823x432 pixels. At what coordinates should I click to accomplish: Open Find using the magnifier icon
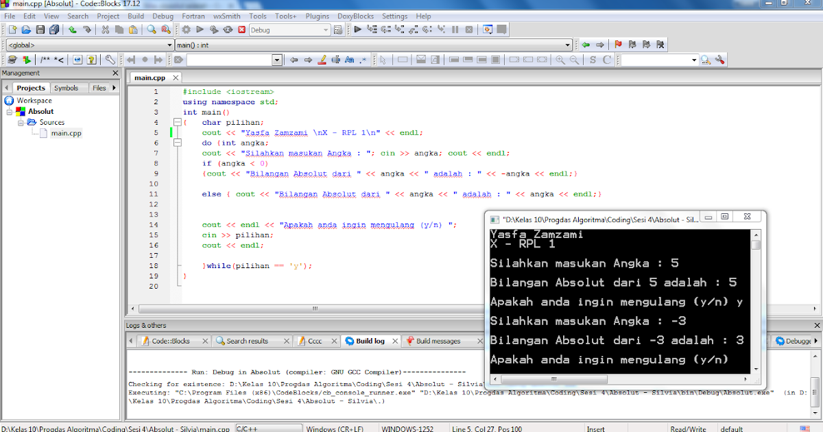152,29
